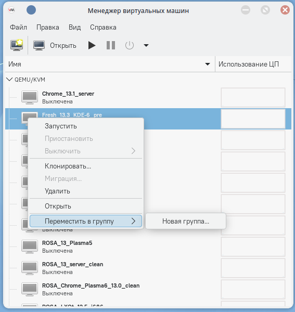Select the Chrome_13.1_server virtual machine

click(148, 98)
